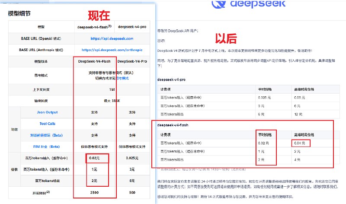Viewport: 346px width, 204px height.
Task: Select the 0.04 元 flash peak price
Action: click(x=300, y=143)
